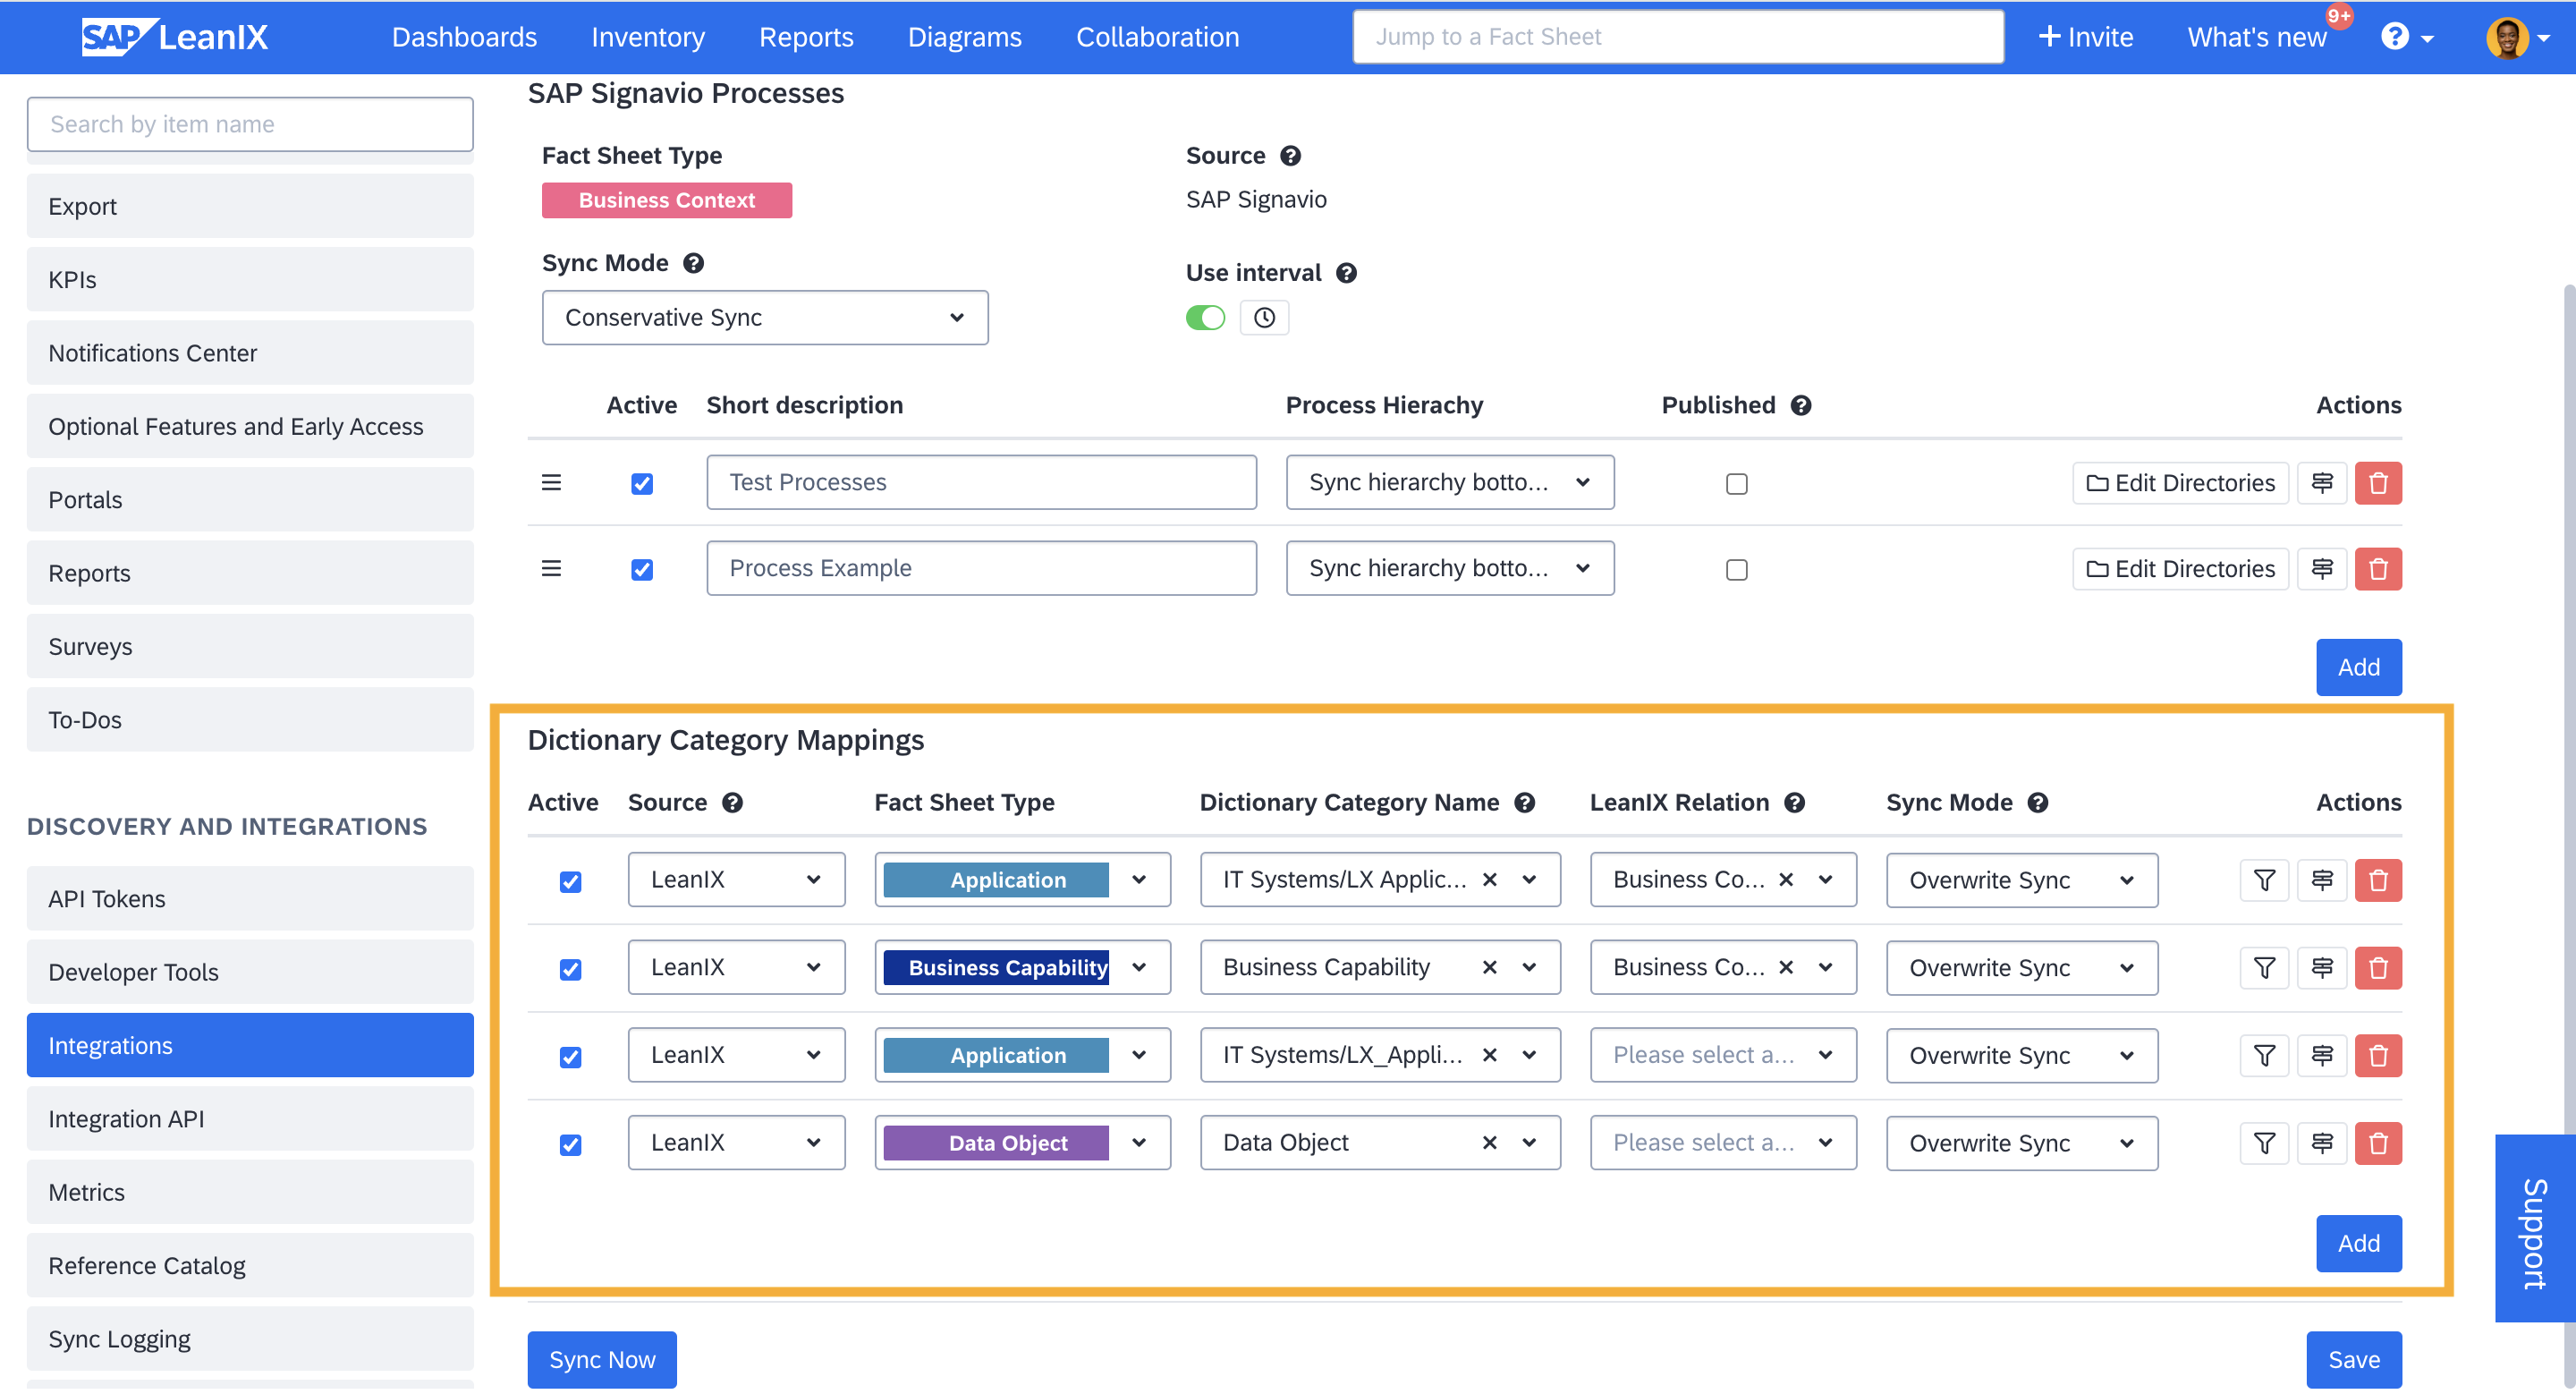Save the integration configuration

2353,1360
